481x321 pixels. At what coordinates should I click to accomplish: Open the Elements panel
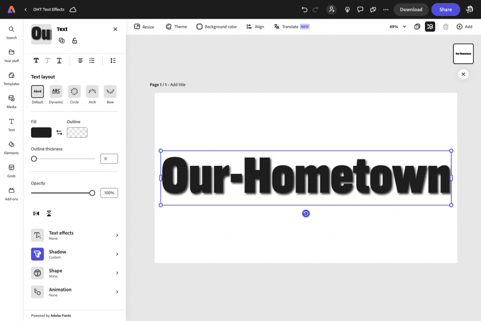pos(11,148)
